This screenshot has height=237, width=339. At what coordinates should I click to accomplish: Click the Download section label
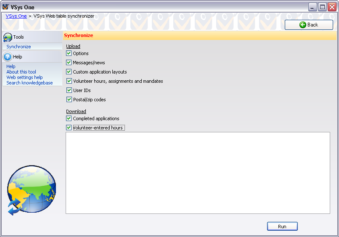pos(76,111)
